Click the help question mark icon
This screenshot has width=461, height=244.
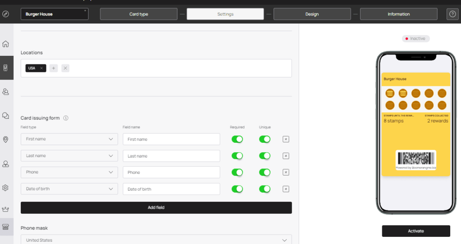[452, 14]
